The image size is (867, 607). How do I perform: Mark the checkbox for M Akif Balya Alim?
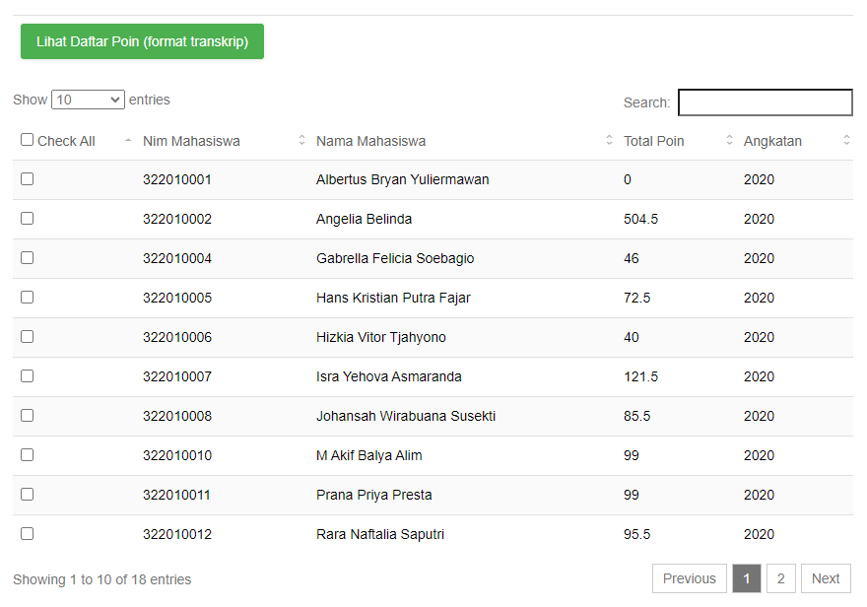28,455
